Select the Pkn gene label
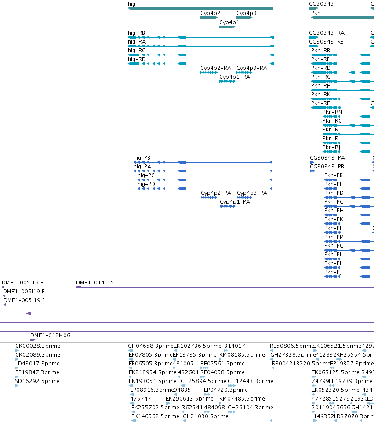The image size is (374, 423). coord(316,13)
